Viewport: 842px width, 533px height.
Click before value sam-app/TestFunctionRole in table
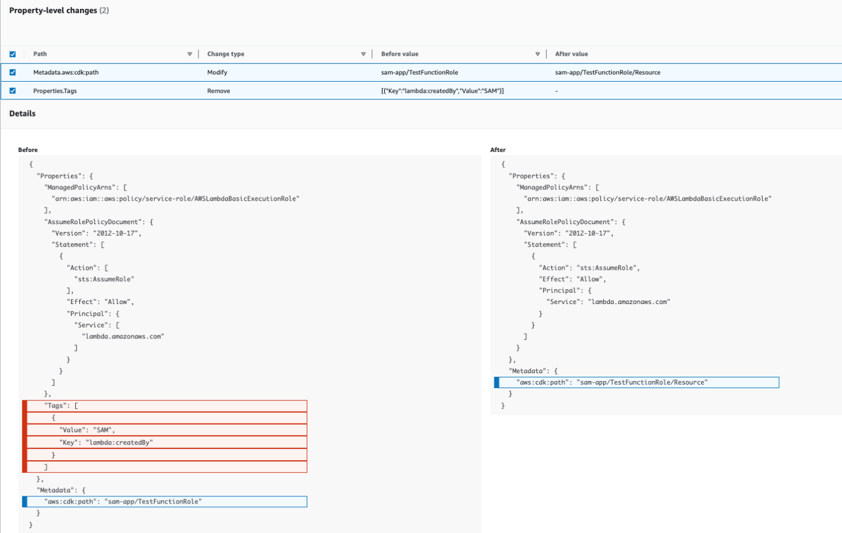coord(420,72)
